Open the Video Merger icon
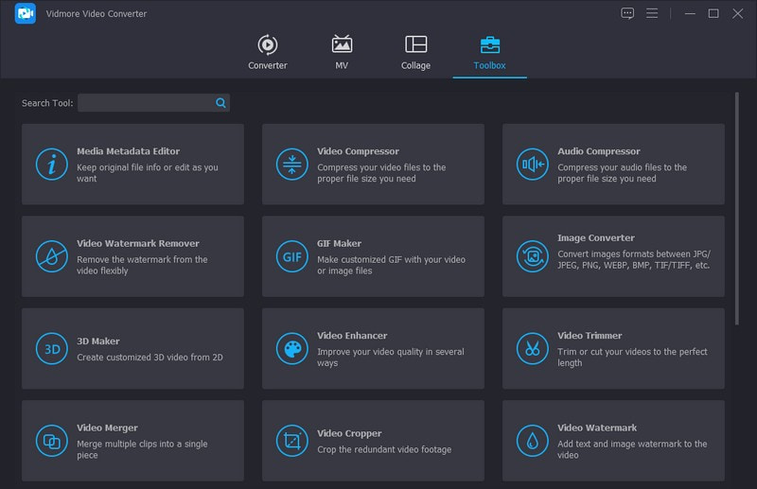This screenshot has width=757, height=489. pos(52,440)
